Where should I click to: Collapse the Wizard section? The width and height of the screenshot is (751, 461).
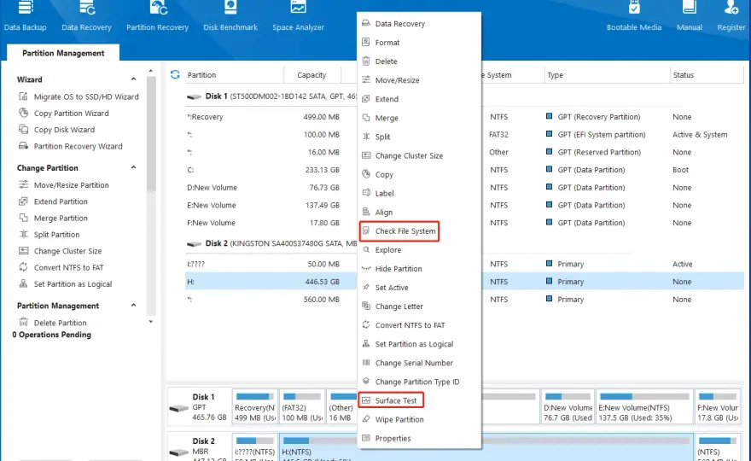pyautogui.click(x=134, y=79)
